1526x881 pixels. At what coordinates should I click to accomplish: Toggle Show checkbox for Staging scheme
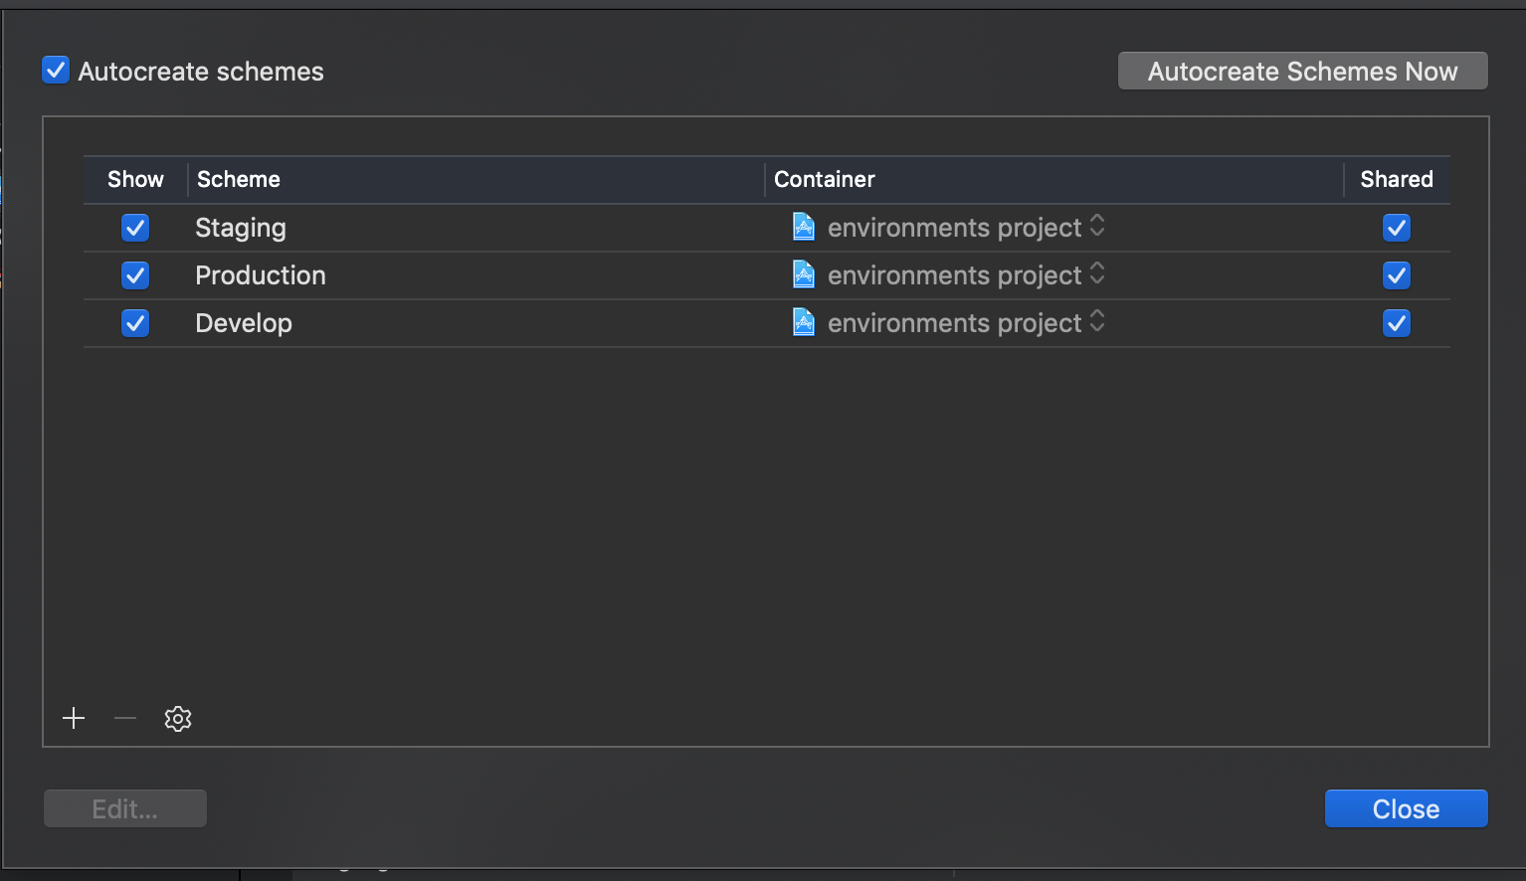(x=135, y=228)
